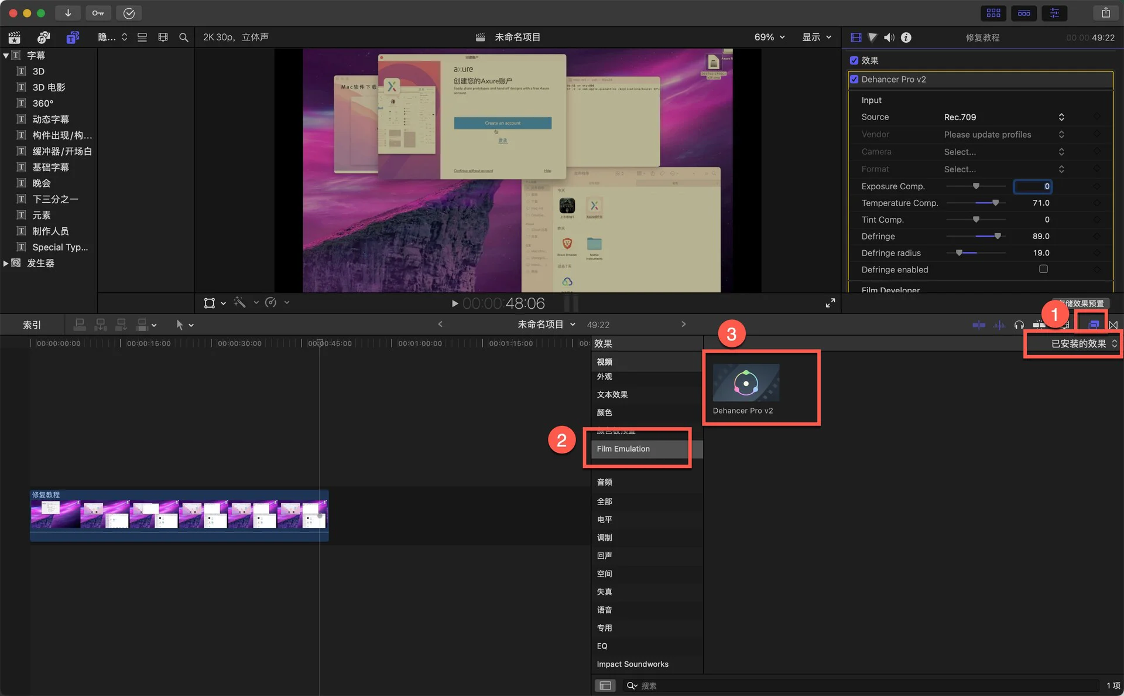The image size is (1124, 696).
Task: Click the Photos and Audio sidebar icon
Action: 43,37
